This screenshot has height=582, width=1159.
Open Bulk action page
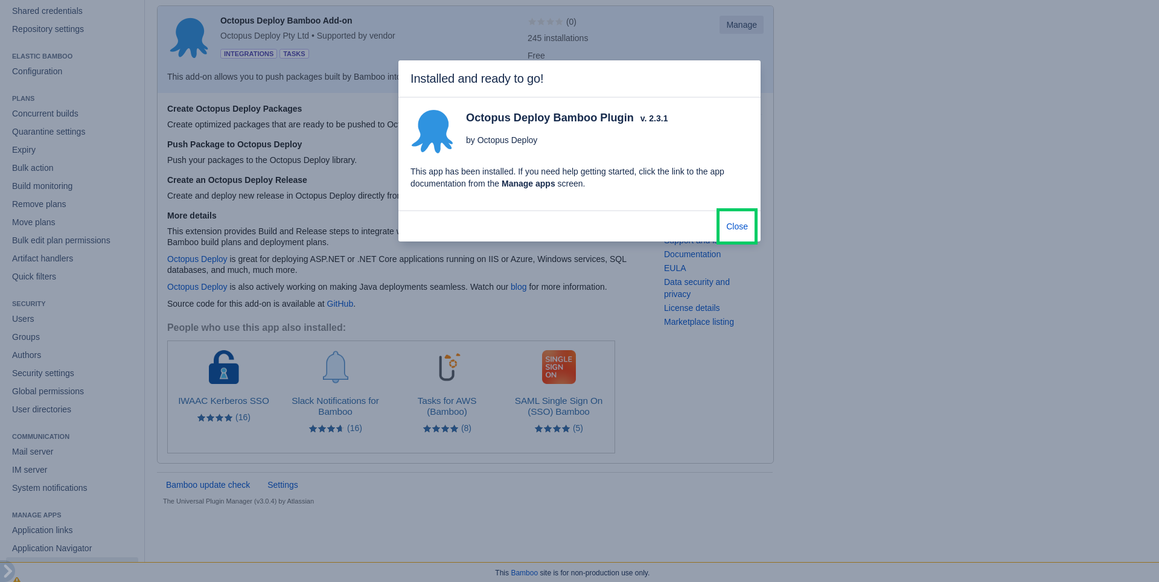point(33,168)
